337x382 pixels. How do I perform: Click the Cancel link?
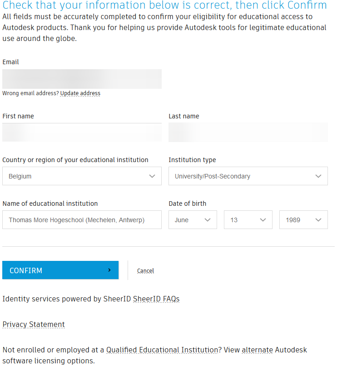pyautogui.click(x=145, y=270)
